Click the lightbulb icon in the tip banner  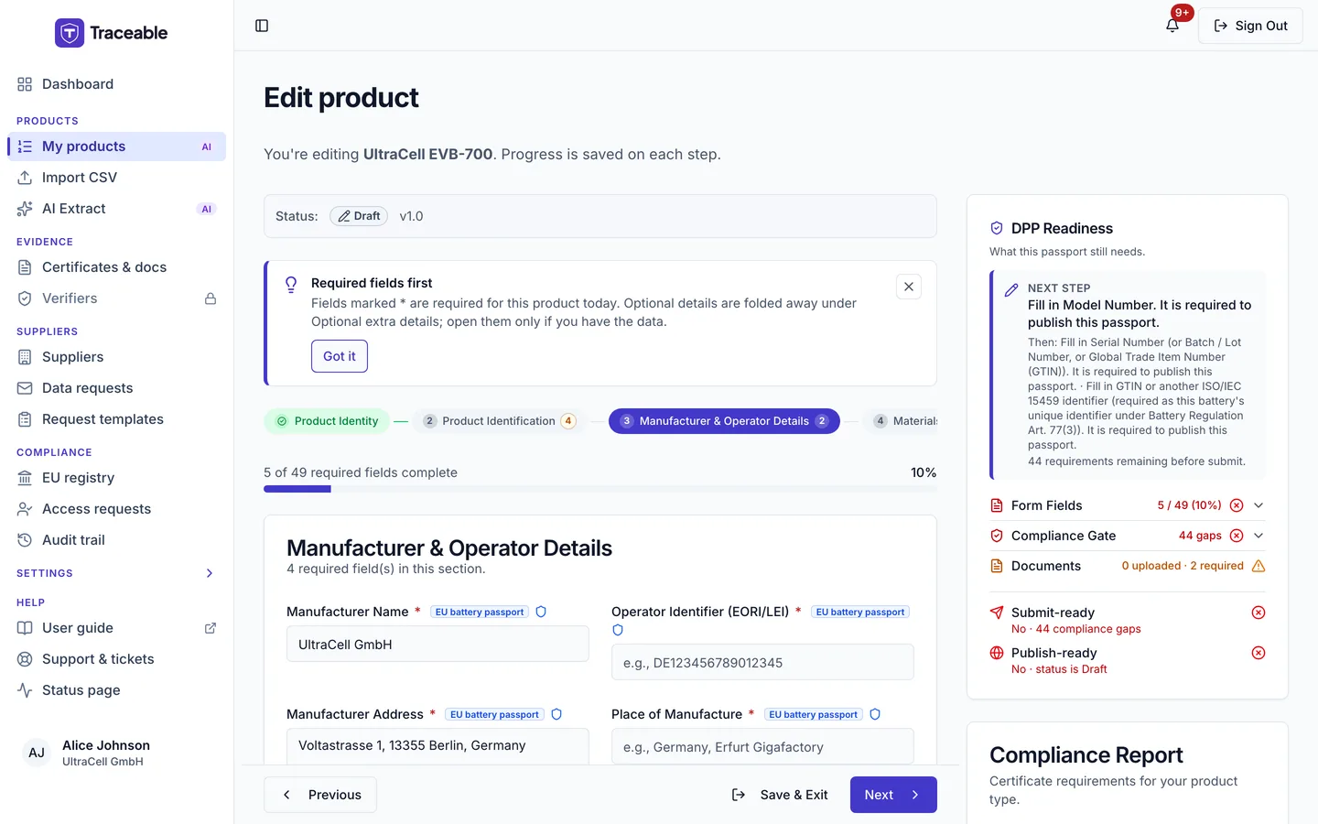pos(291,285)
